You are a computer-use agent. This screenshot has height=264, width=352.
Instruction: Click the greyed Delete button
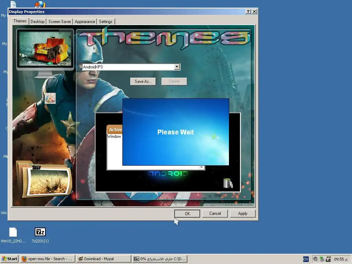174,81
